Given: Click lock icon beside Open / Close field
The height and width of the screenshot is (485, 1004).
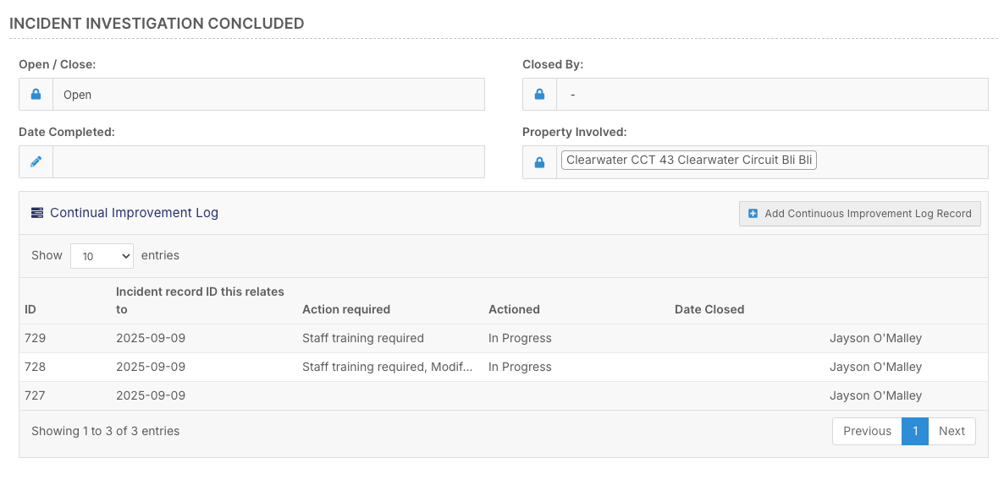Looking at the screenshot, I should (36, 95).
